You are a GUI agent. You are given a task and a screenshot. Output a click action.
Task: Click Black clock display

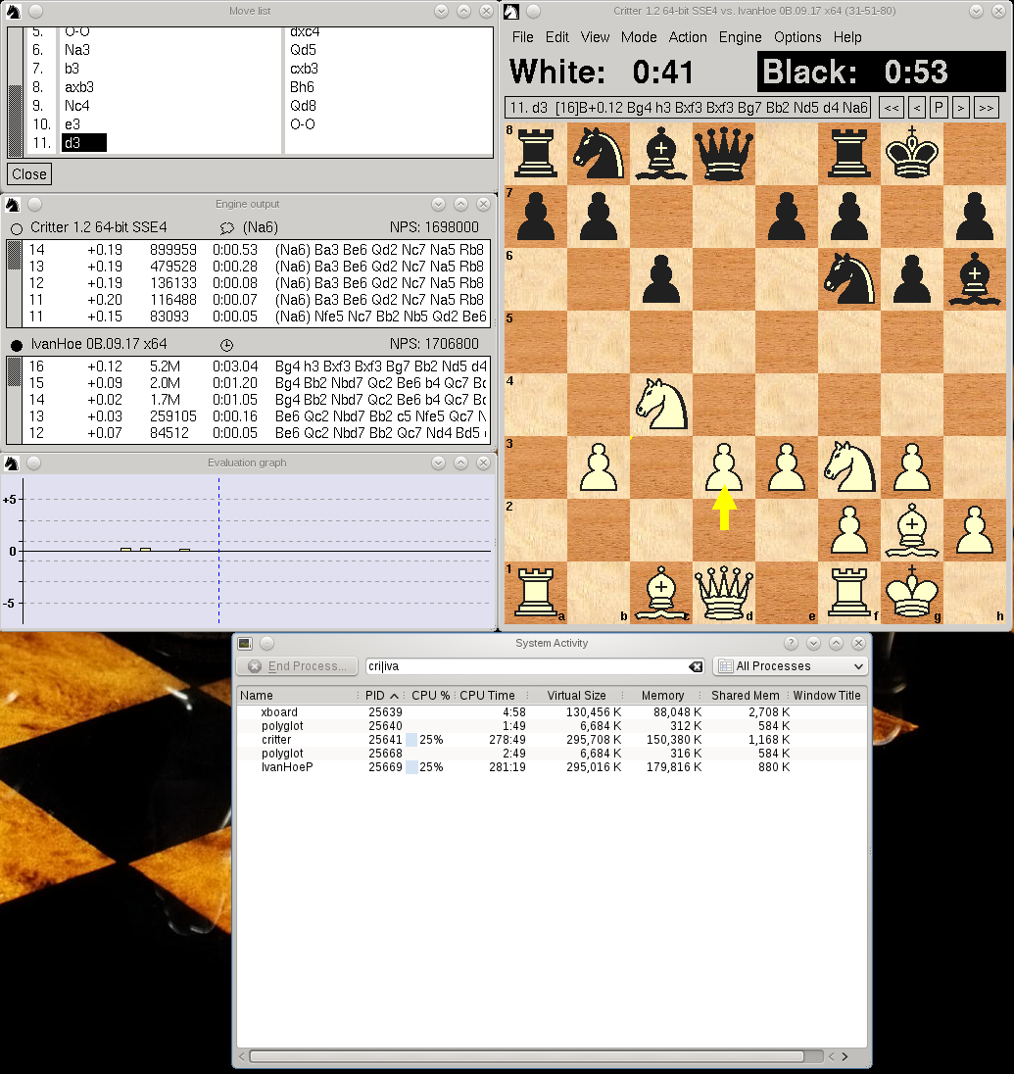881,72
